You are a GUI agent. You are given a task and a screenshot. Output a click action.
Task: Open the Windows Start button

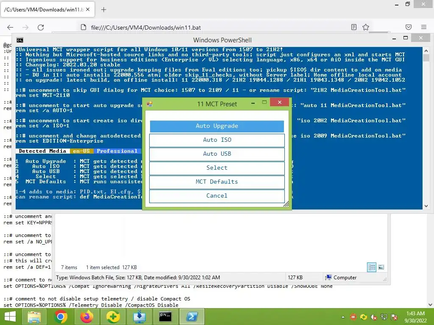coord(10,317)
